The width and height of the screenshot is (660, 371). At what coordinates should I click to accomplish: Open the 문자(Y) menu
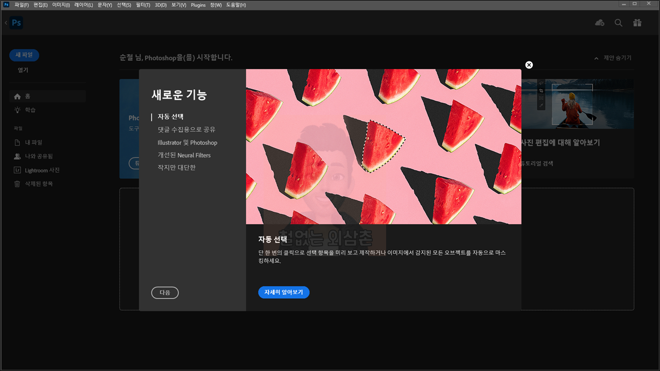(105, 5)
